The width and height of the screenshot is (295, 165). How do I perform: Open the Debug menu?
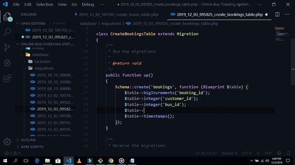click(x=88, y=4)
